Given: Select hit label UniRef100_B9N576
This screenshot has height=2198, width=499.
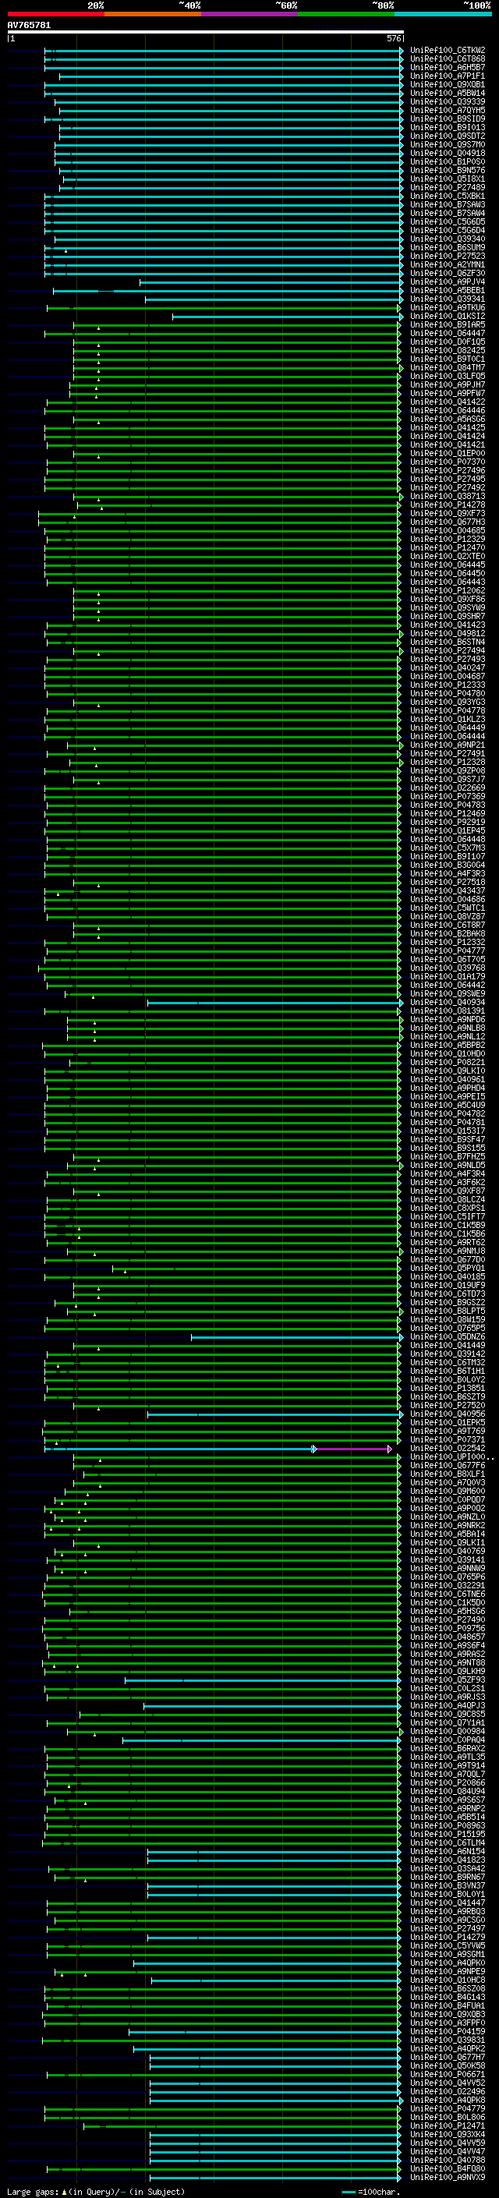Looking at the screenshot, I should pyautogui.click(x=448, y=171).
